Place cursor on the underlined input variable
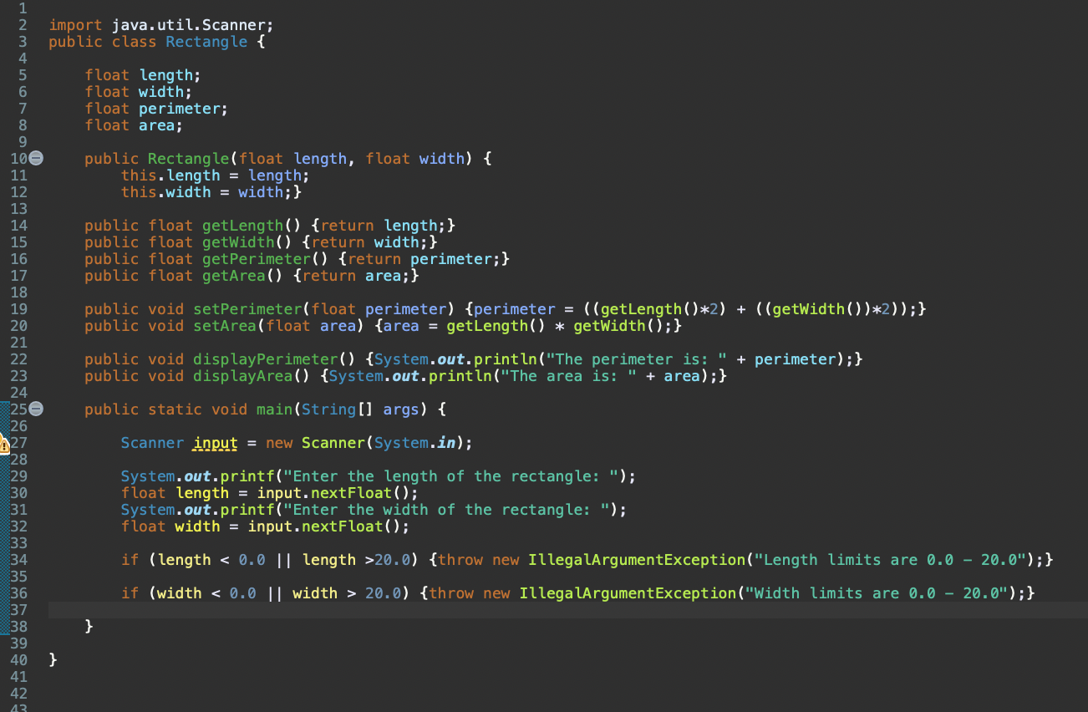1088x712 pixels. point(214,442)
